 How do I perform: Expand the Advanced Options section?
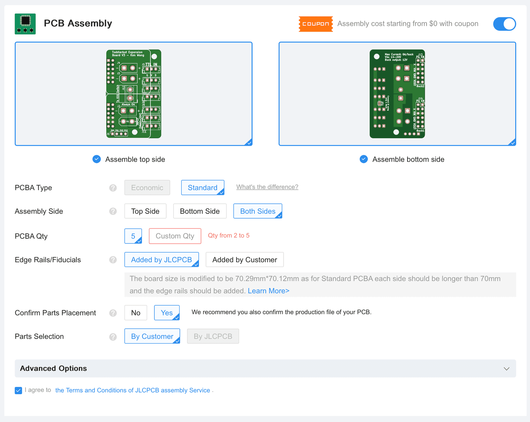point(265,368)
